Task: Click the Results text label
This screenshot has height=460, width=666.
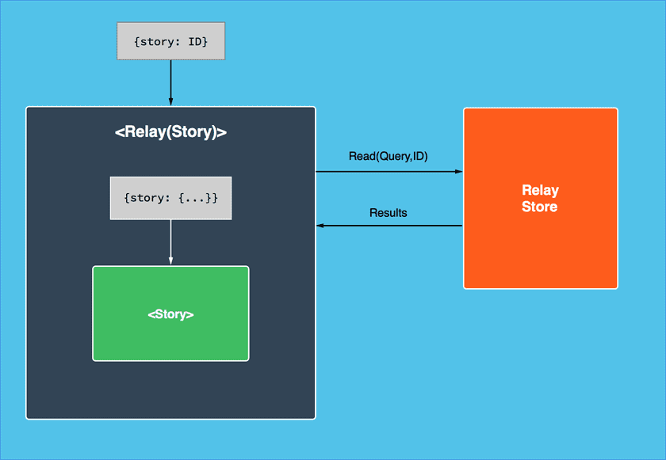Action: pyautogui.click(x=388, y=212)
